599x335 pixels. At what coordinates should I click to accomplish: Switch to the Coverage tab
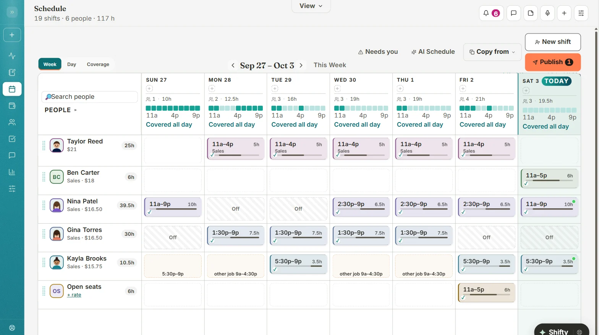click(x=98, y=64)
